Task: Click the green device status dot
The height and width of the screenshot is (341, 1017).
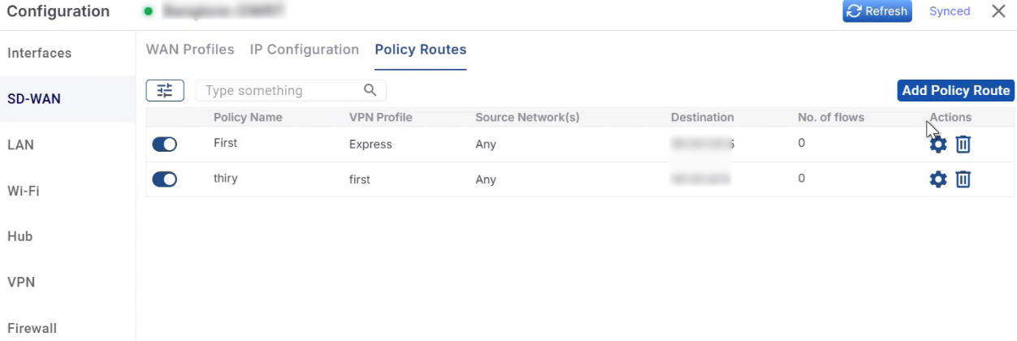Action: coord(148,11)
